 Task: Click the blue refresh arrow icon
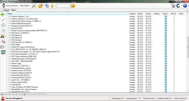pos(178,6)
